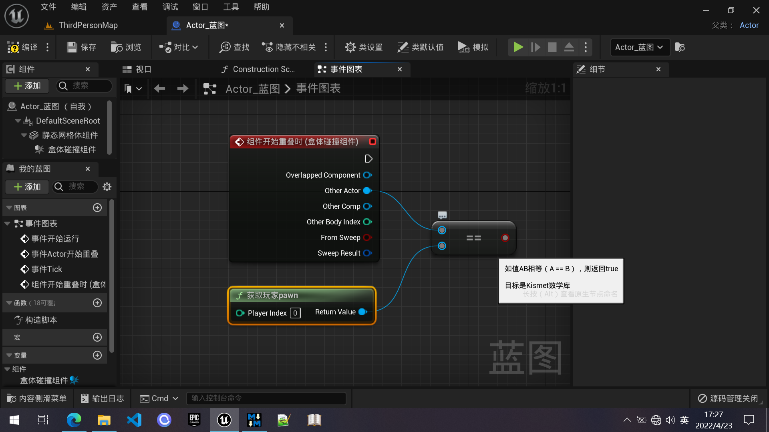Click 添加 in the My Blueprint panel
The width and height of the screenshot is (769, 432).
pyautogui.click(x=26, y=187)
